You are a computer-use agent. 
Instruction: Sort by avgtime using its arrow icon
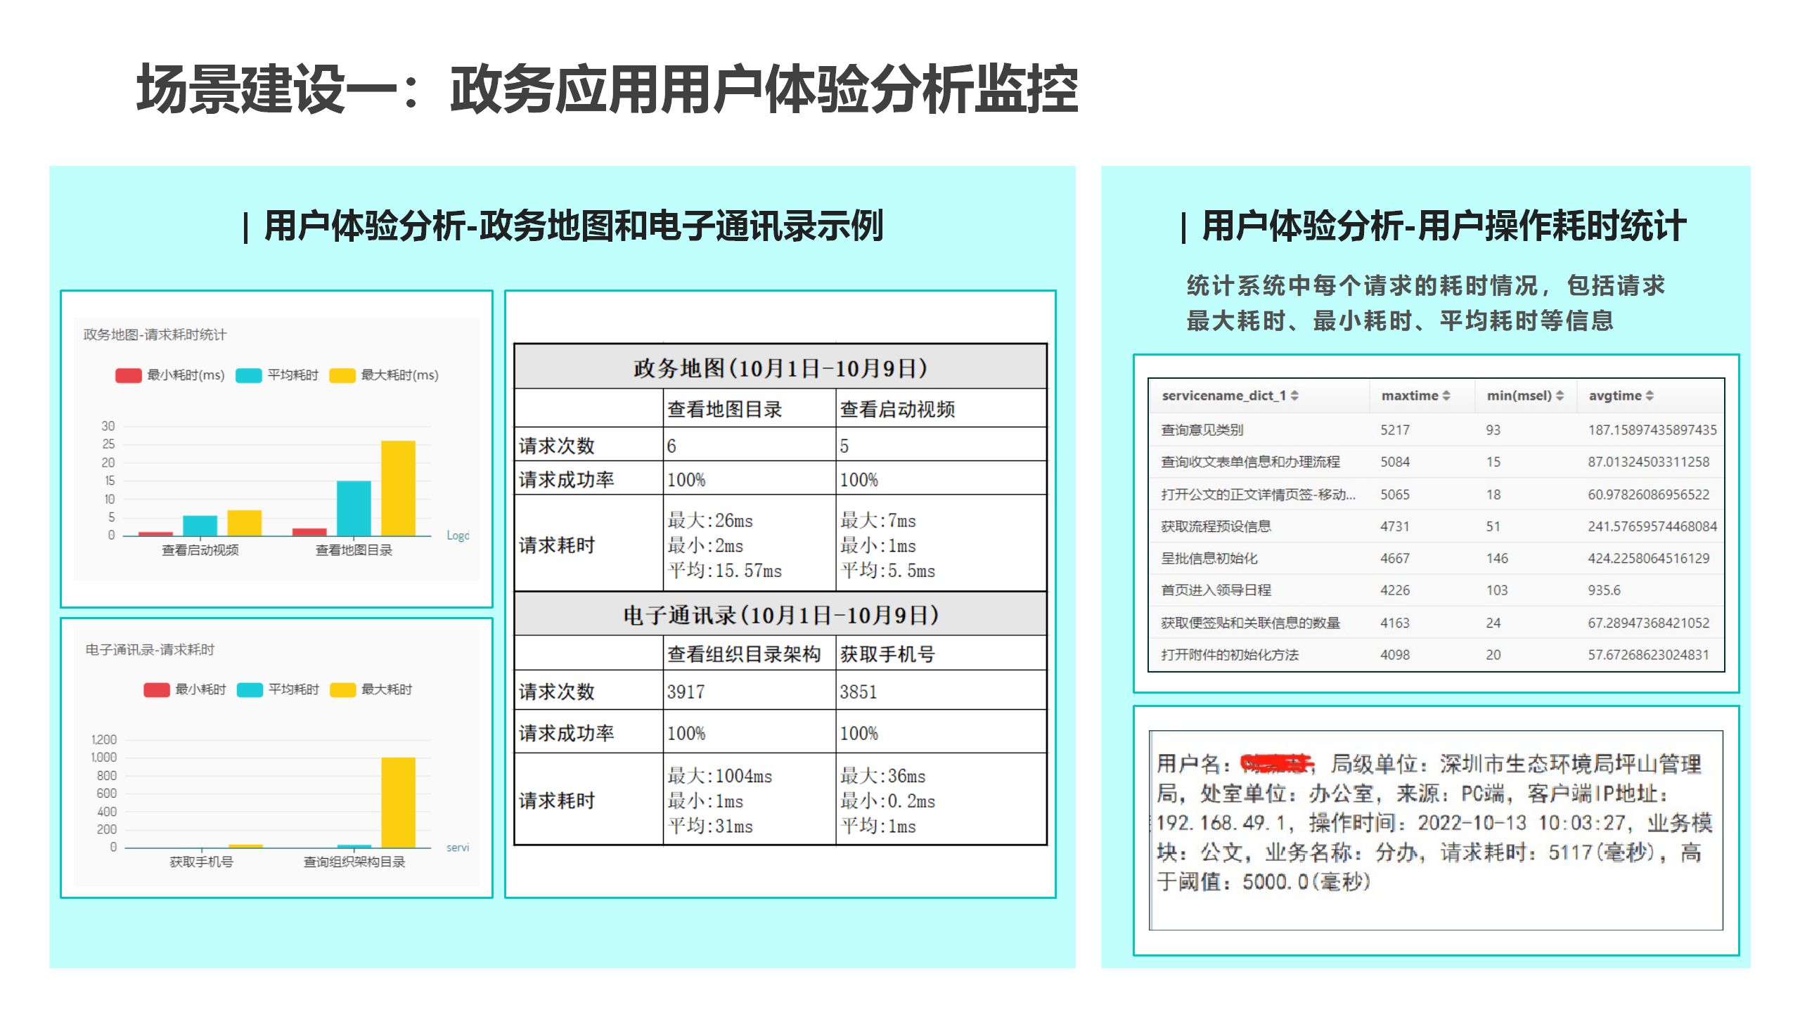(x=1650, y=396)
